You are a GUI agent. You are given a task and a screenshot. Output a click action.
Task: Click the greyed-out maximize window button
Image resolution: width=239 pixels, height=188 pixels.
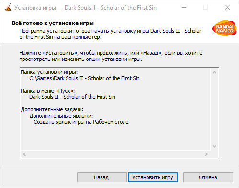pos(205,8)
